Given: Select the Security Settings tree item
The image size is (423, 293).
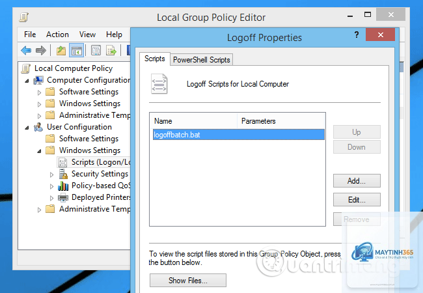Looking at the screenshot, I should tap(100, 174).
